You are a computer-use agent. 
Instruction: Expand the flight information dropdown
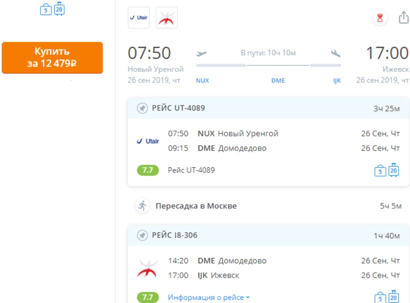pos(208,298)
